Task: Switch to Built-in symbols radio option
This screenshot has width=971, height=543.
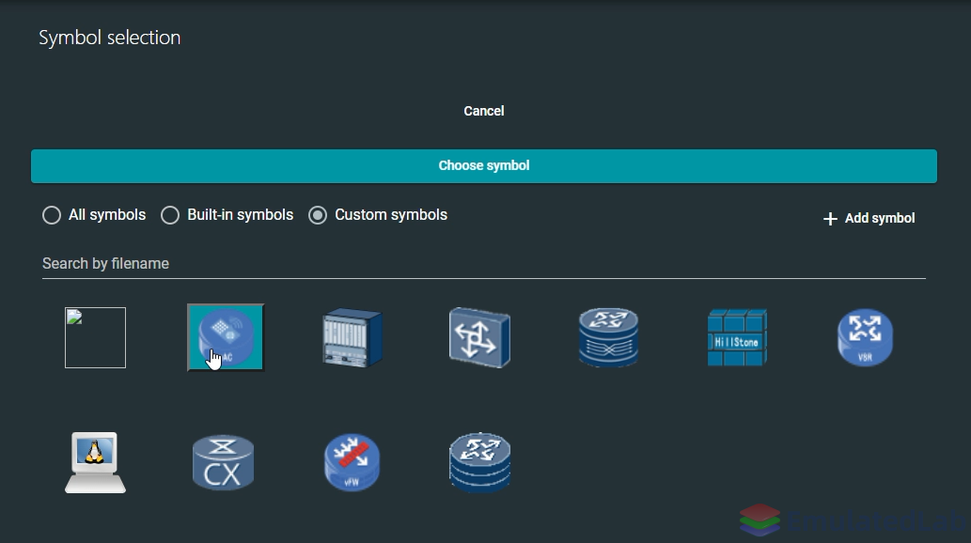Action: 227,215
